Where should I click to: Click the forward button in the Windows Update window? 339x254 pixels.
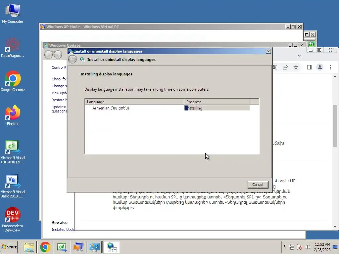tap(58, 55)
